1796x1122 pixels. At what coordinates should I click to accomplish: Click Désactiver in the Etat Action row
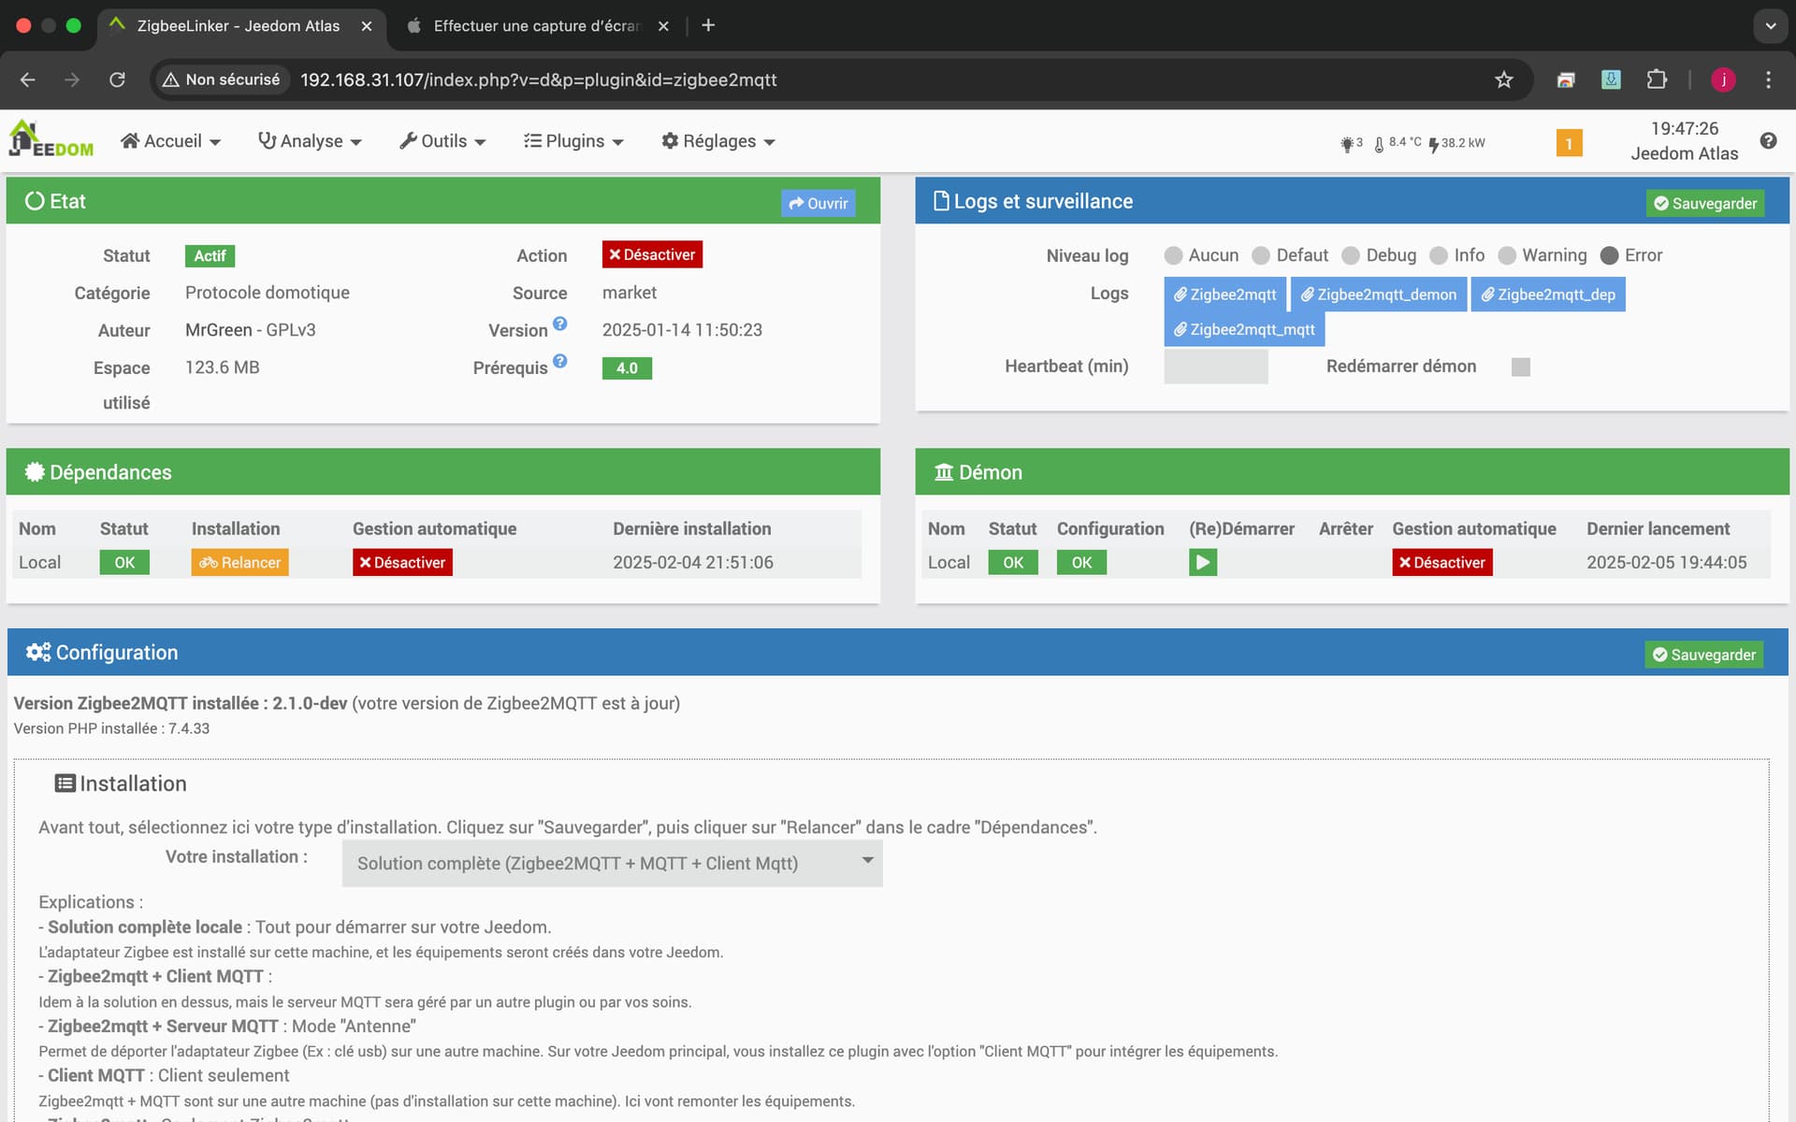click(652, 254)
